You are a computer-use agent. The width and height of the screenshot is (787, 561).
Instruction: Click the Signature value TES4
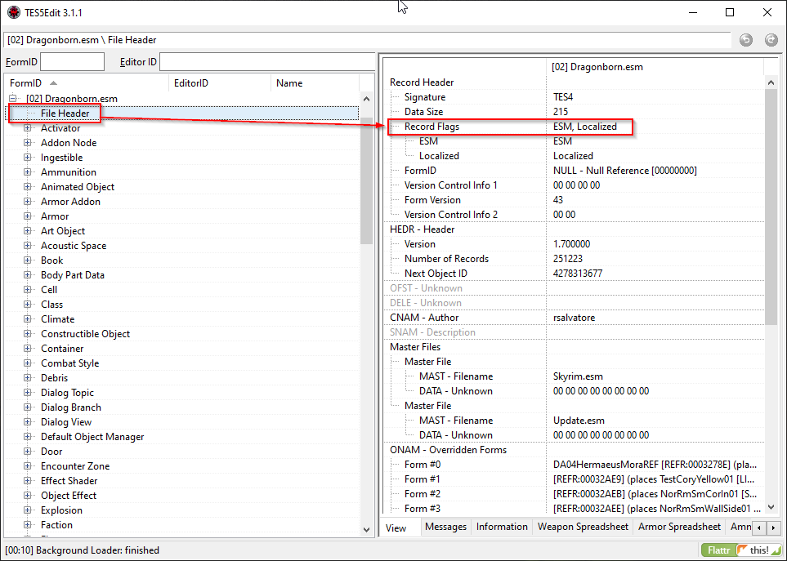562,96
